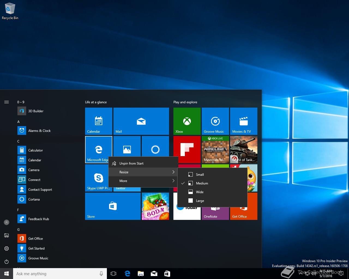Click the Power button in Start
Screen dimensions: 349x279
coord(7,262)
